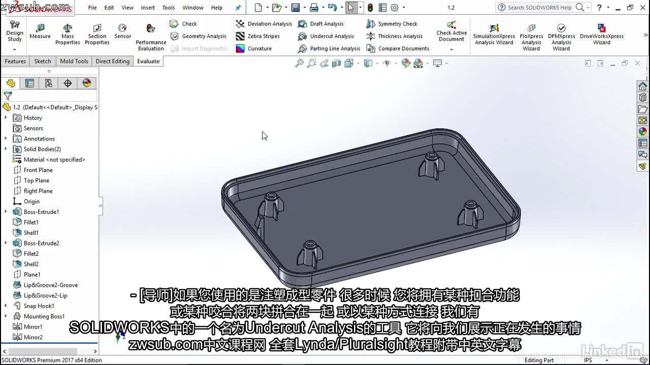Switch to the Sketch tab

(x=43, y=61)
